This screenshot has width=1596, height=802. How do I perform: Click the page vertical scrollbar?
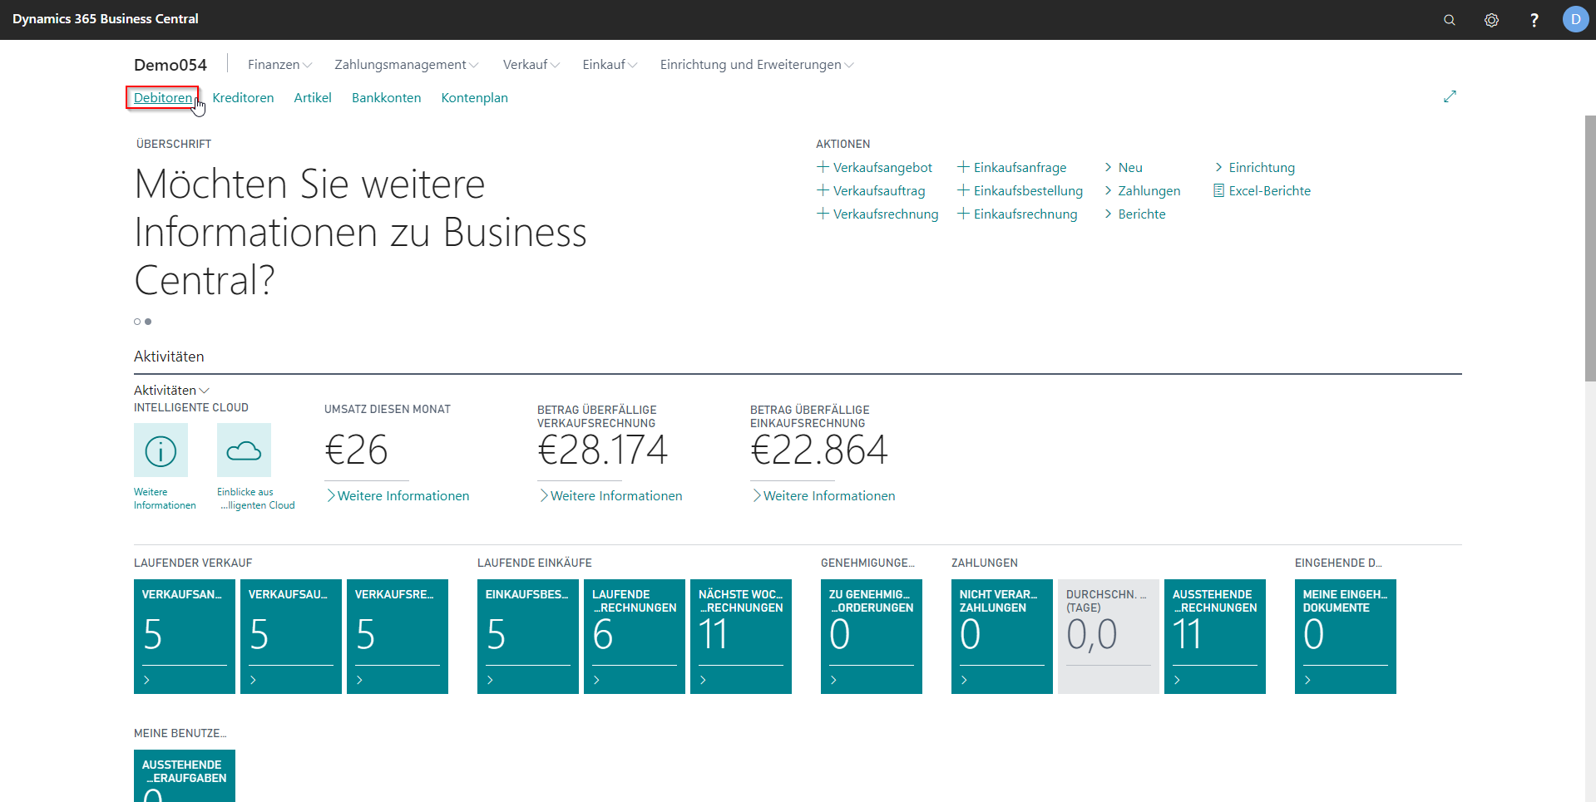1589,248
